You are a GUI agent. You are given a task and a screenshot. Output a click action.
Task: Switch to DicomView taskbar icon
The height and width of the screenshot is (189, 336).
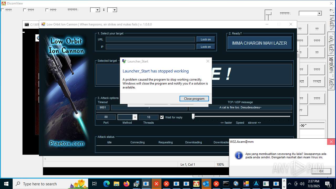[196, 184]
